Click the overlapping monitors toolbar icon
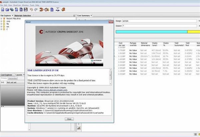 (12, 10)
